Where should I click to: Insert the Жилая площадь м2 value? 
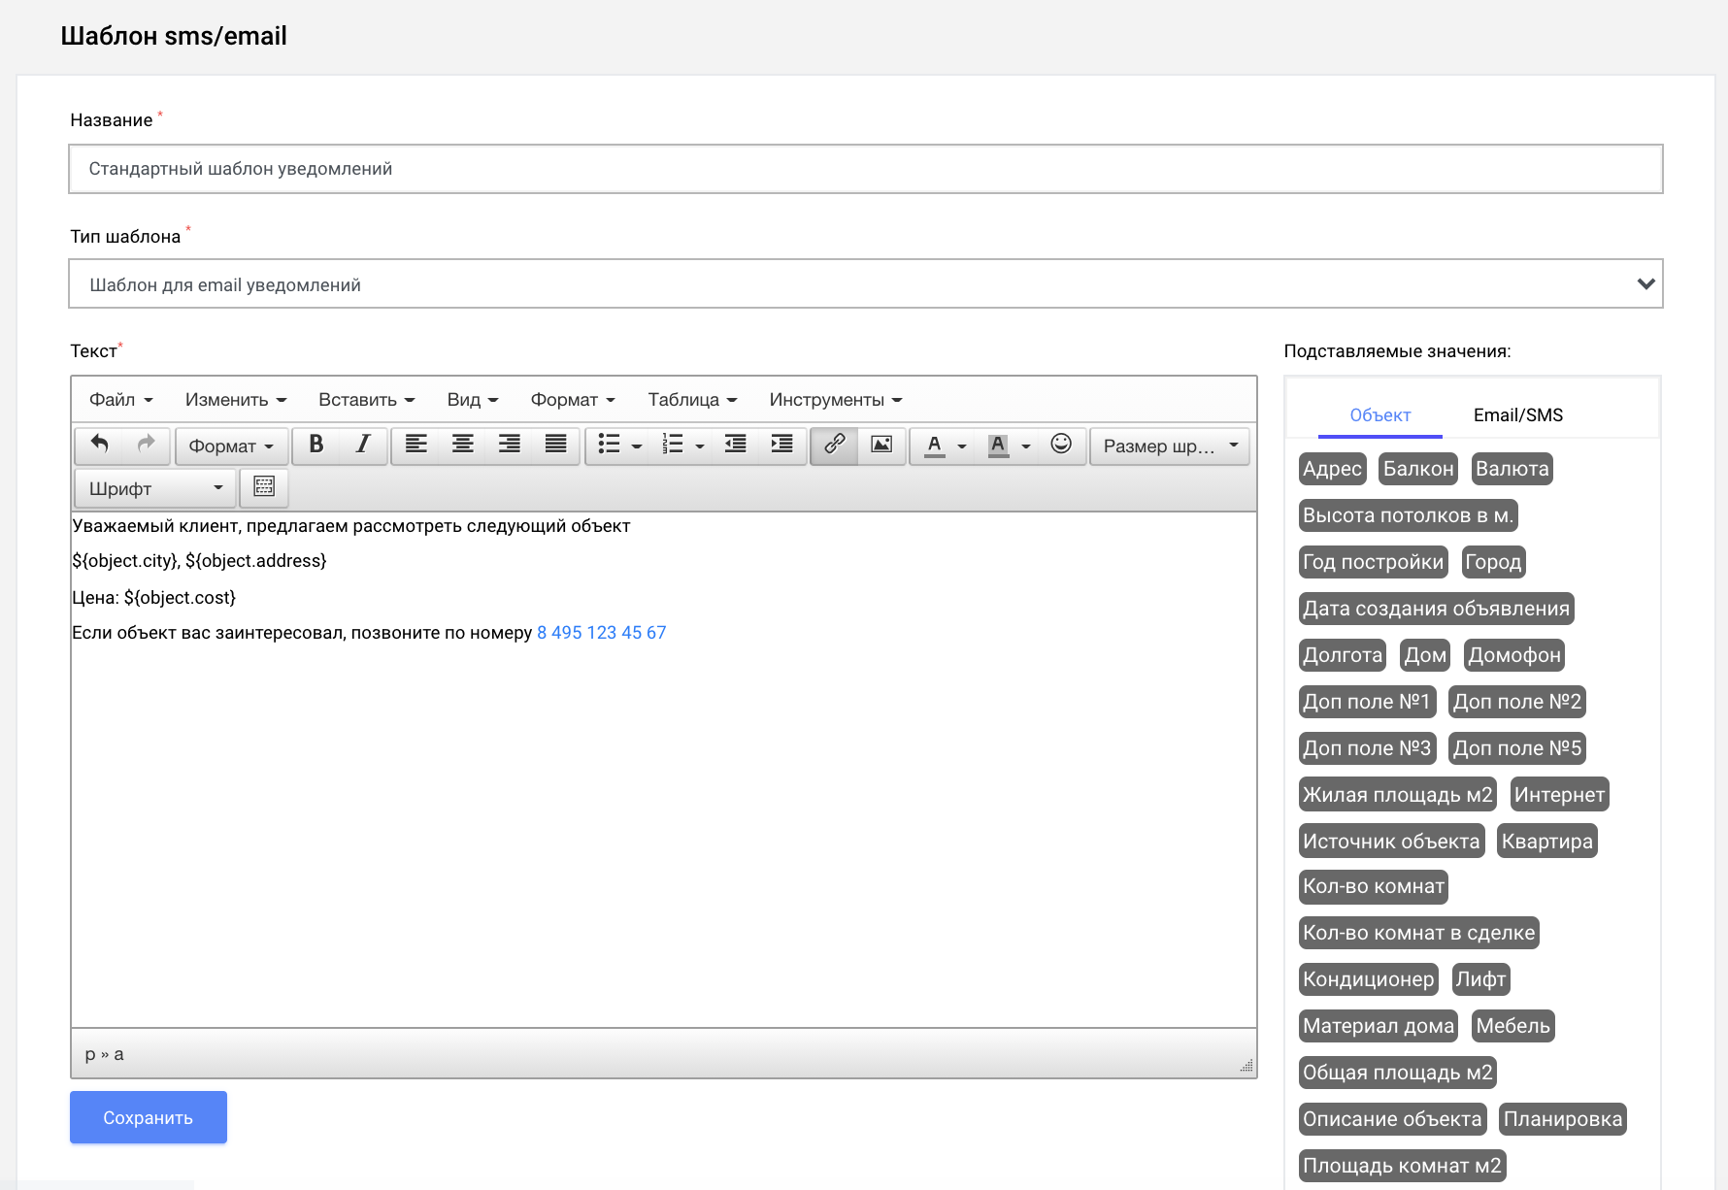coord(1397,795)
